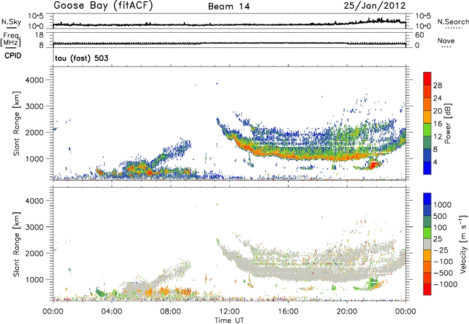Viewport: 469px width, 324px height.
Task: Click the 20 label on Power colorbar
Action: [x=437, y=111]
